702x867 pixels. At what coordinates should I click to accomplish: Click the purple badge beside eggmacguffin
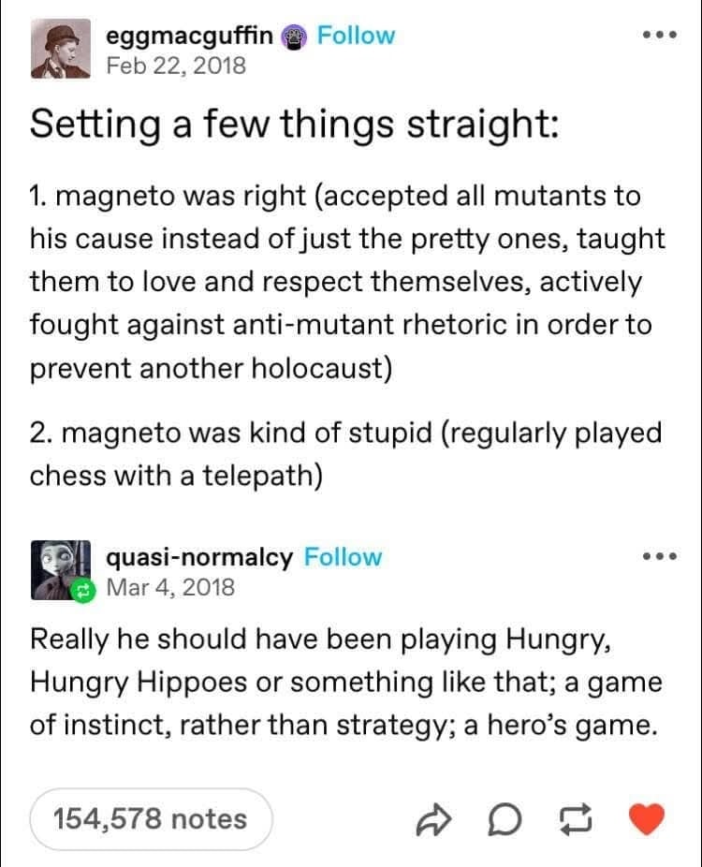(x=294, y=37)
